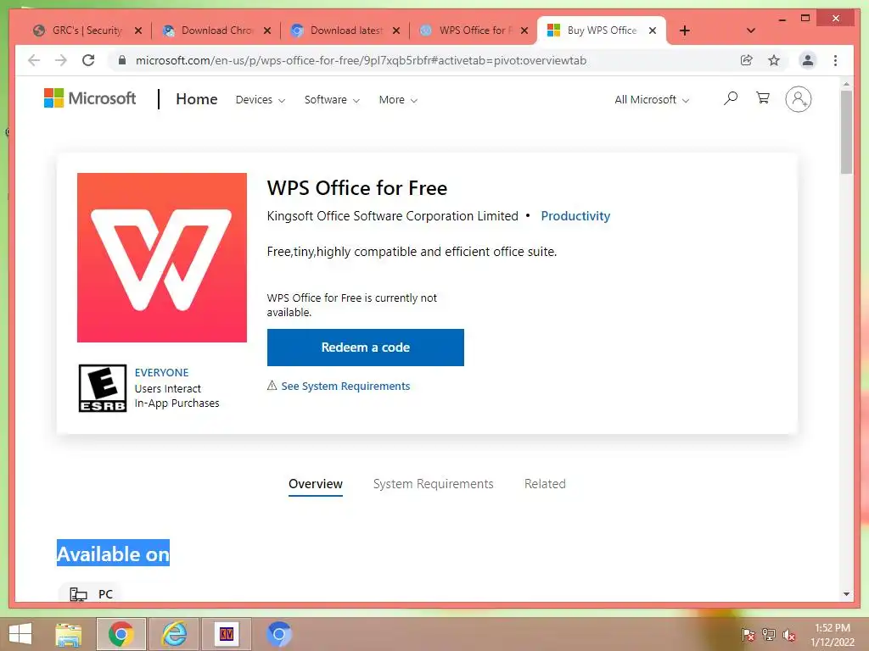The width and height of the screenshot is (869, 651).
Task: Click the PC device icon
Action: (78, 594)
